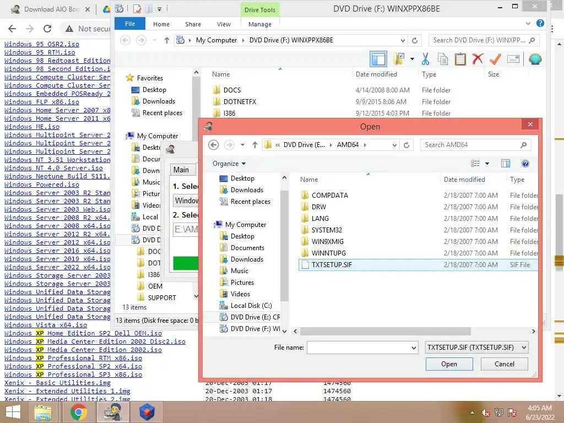Image resolution: width=564 pixels, height=423 pixels.
Task: Change view with the list view icon in Open dialog
Action: (x=475, y=164)
